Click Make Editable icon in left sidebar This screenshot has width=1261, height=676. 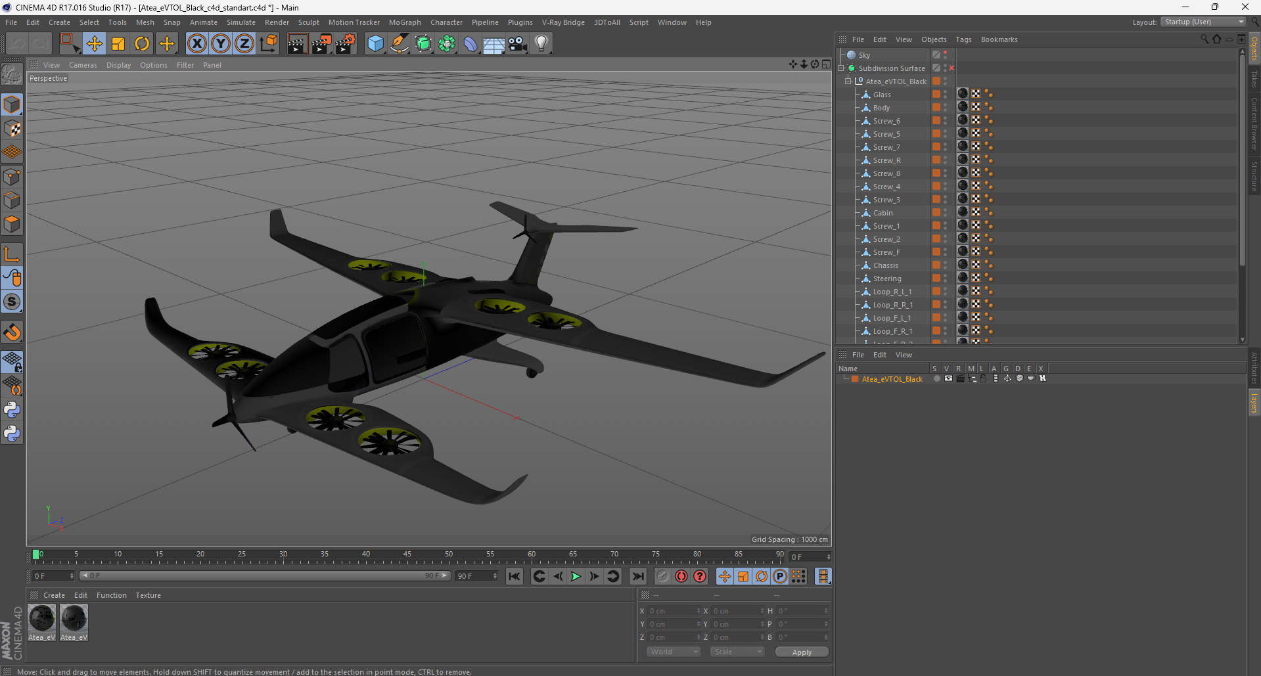12,75
